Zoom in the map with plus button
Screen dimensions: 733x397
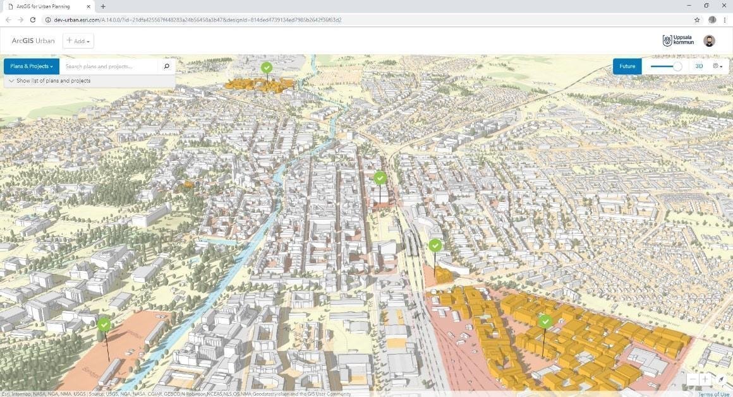[706, 379]
